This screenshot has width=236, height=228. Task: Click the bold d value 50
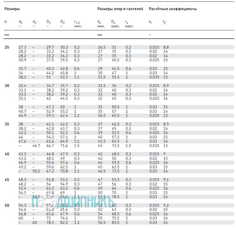(7, 205)
